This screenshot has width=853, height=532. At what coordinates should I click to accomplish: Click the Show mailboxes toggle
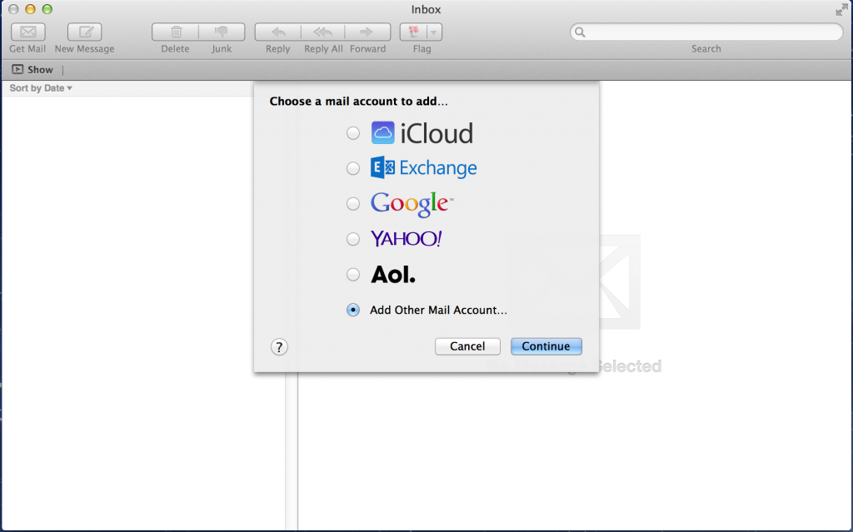point(32,70)
